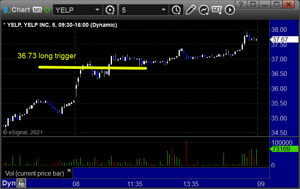Minimize the chart window
The height and width of the screenshot is (189, 300).
[265, 4]
